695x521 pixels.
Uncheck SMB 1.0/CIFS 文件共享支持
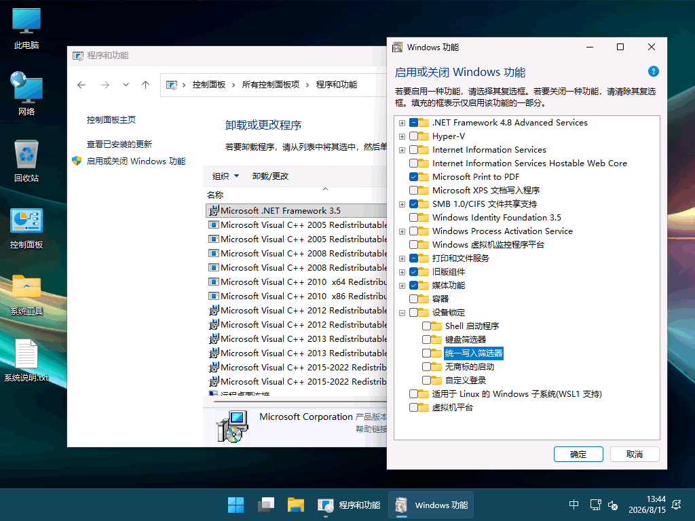point(413,204)
